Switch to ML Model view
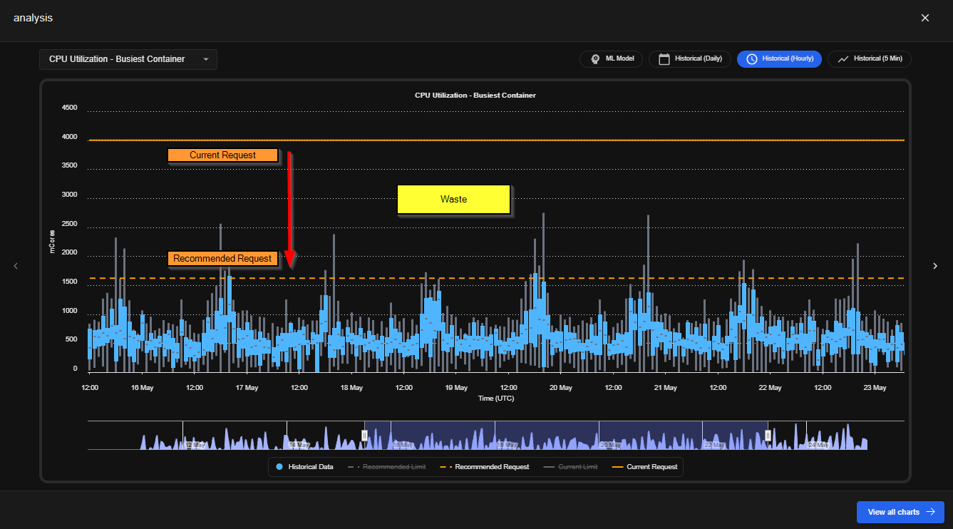 pyautogui.click(x=612, y=59)
